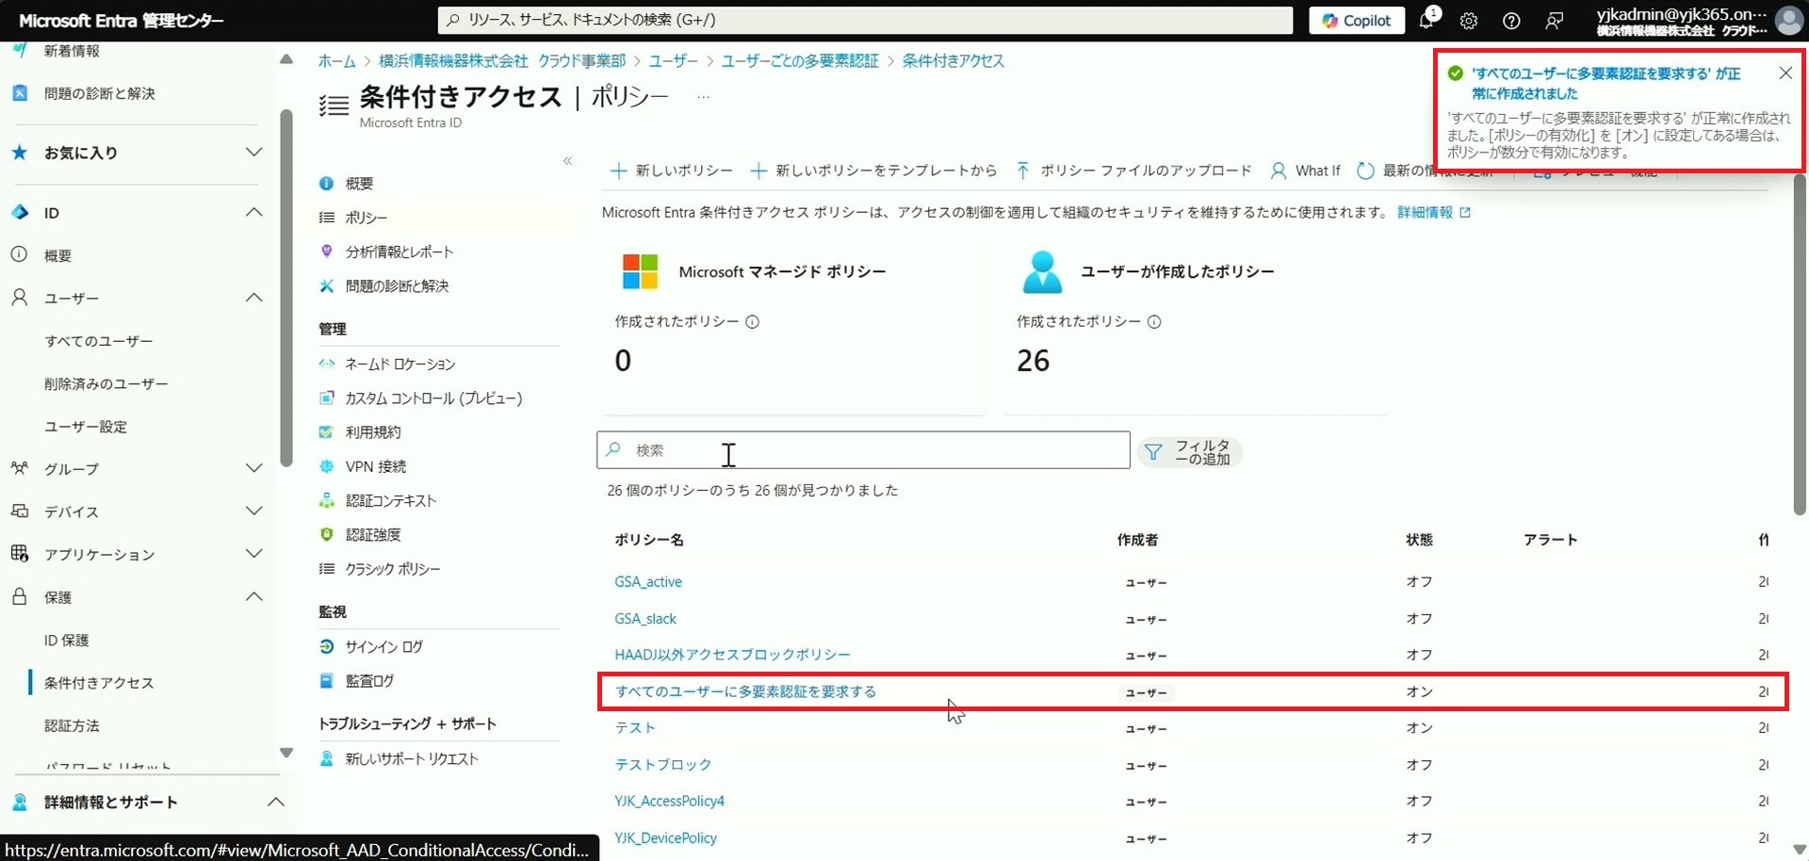1809x861 pixels.
Task: Collapse 詳細情報とサポート section
Action: [x=275, y=803]
